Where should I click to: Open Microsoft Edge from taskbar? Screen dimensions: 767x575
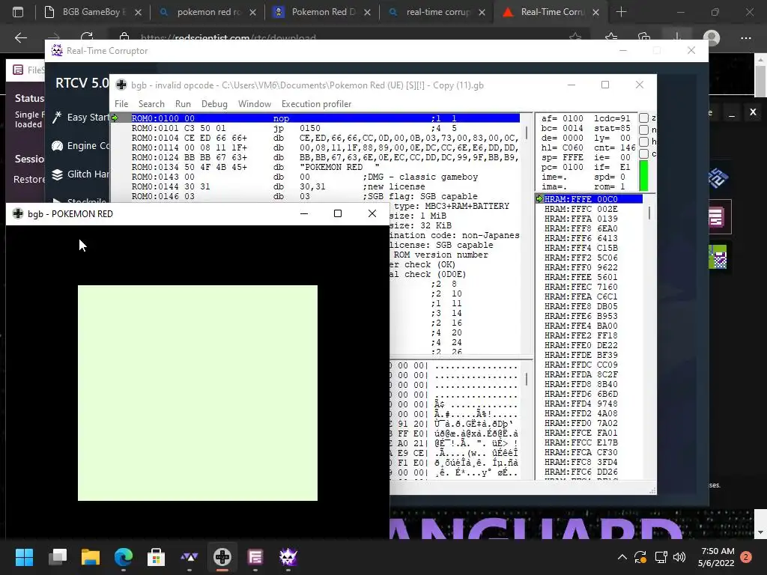(x=124, y=557)
